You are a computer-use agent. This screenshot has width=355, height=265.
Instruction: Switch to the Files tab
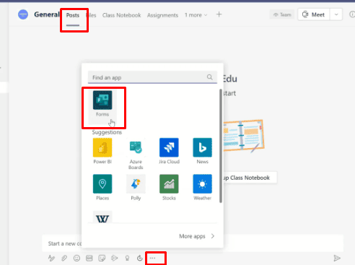click(x=91, y=15)
